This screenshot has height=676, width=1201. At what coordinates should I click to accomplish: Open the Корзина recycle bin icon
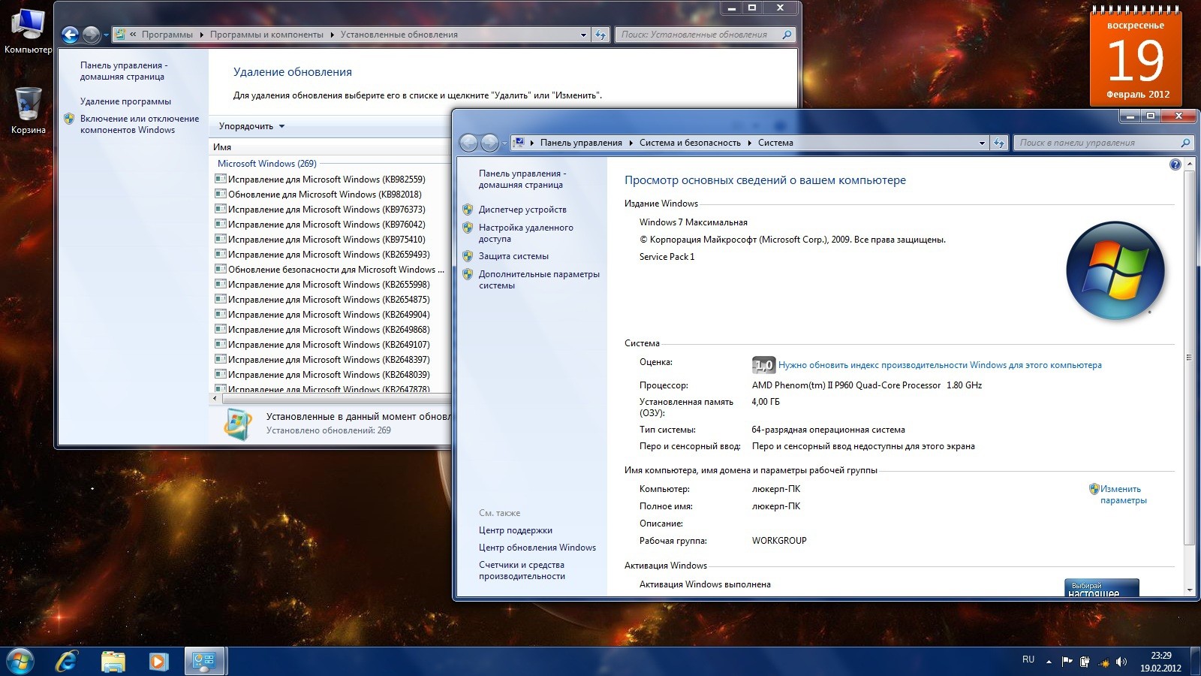[28, 110]
